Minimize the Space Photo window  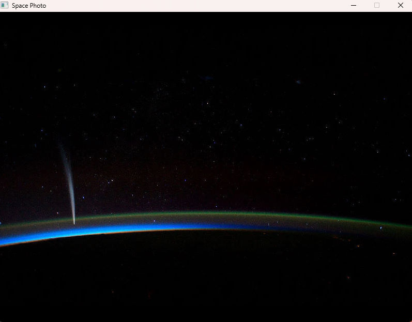click(x=354, y=5)
